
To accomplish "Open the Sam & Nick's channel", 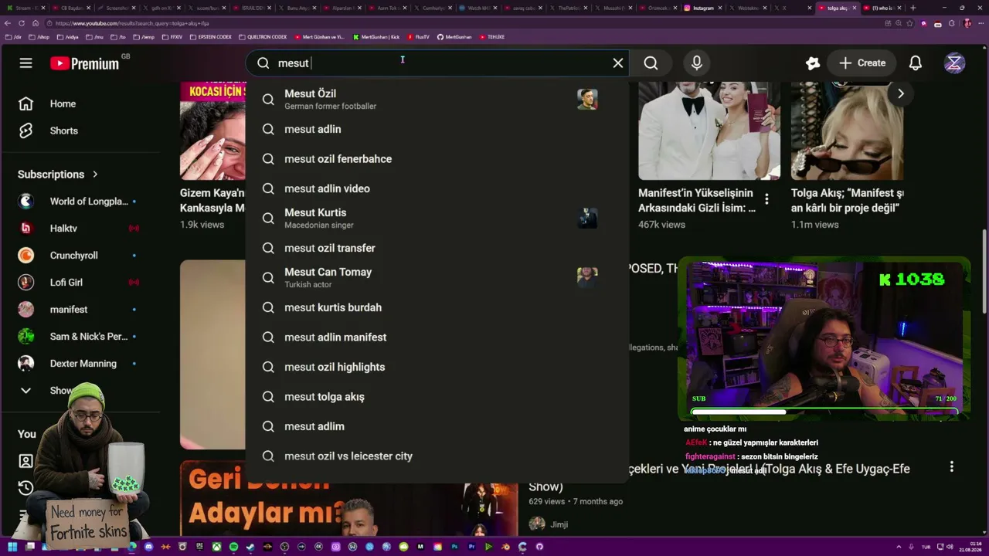I will (77, 337).
